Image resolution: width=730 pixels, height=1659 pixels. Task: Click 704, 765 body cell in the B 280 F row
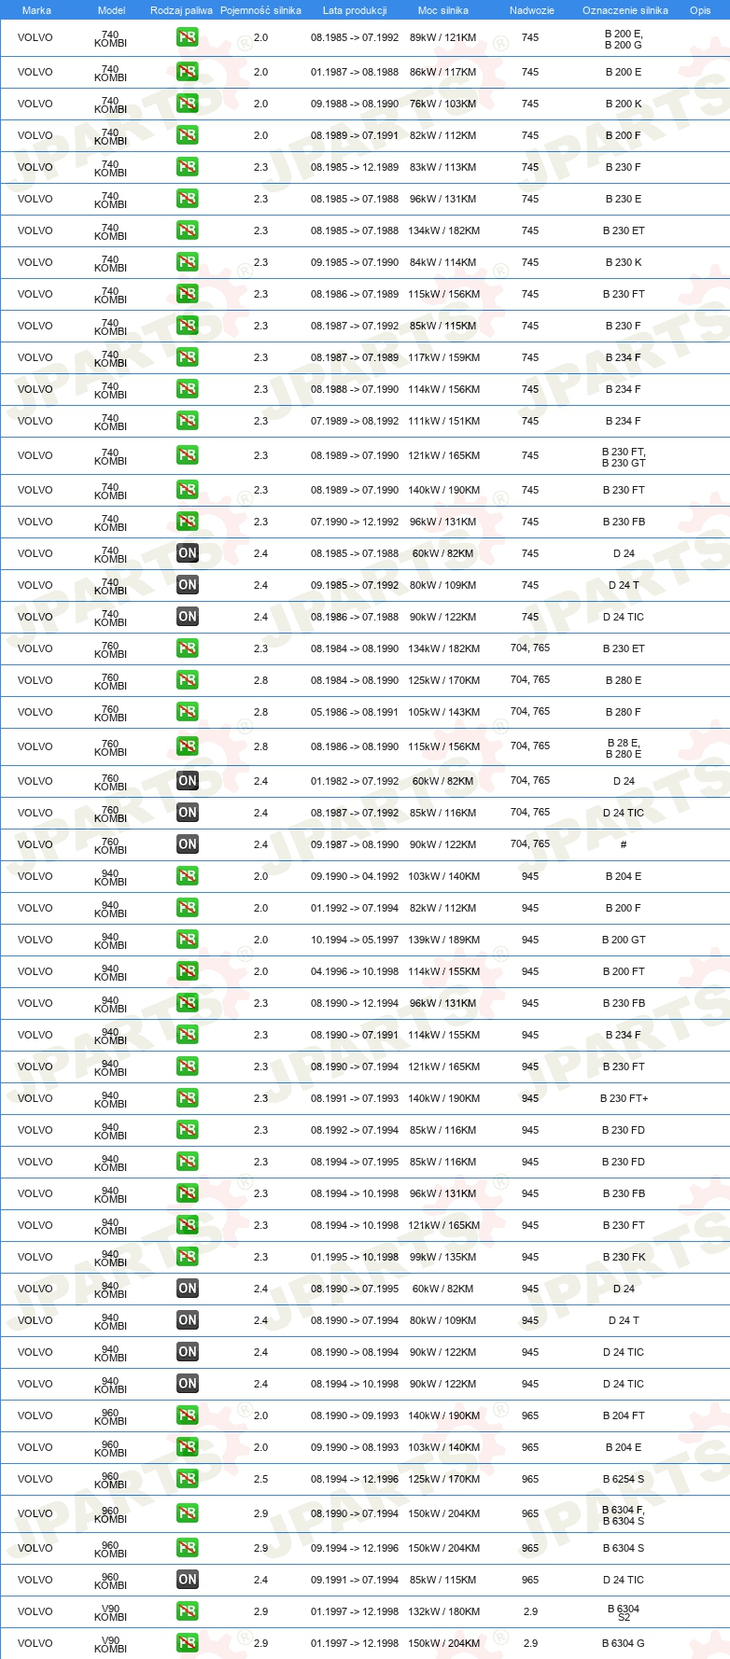[530, 711]
